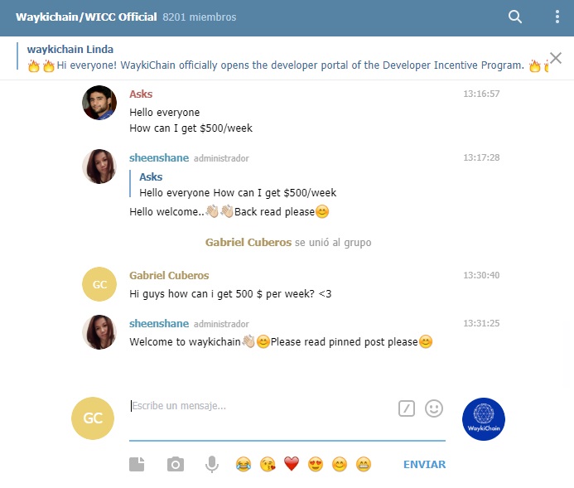Attach a file with the document icon
This screenshot has height=488, width=574.
pos(137,464)
